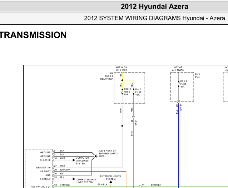
Task: Click the BLK wire label at pin 30
Action: tap(62, 173)
